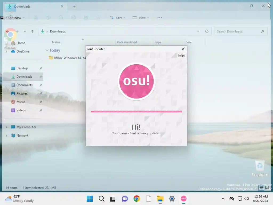Select Network in navigation pane

pos(22,135)
